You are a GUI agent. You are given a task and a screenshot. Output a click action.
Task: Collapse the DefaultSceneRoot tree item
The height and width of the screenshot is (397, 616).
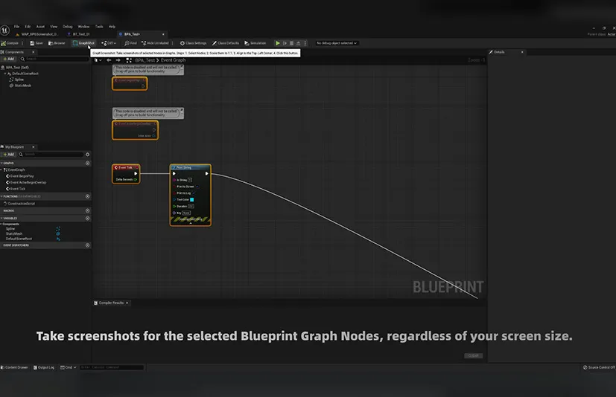point(5,74)
